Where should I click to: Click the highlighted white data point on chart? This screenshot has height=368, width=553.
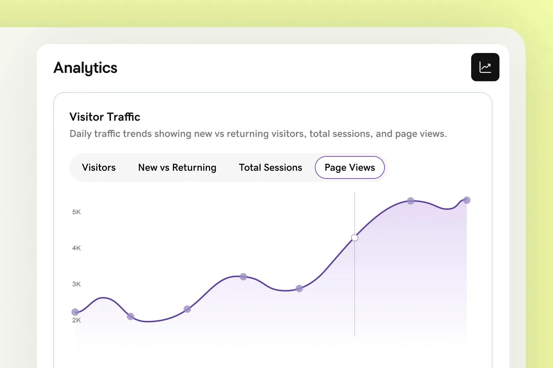click(355, 238)
